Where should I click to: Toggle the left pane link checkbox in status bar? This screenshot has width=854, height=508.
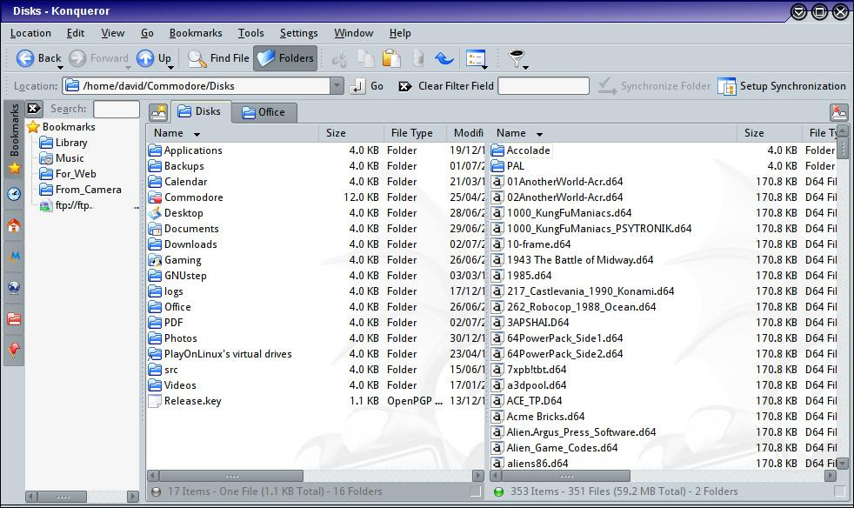coord(476,491)
